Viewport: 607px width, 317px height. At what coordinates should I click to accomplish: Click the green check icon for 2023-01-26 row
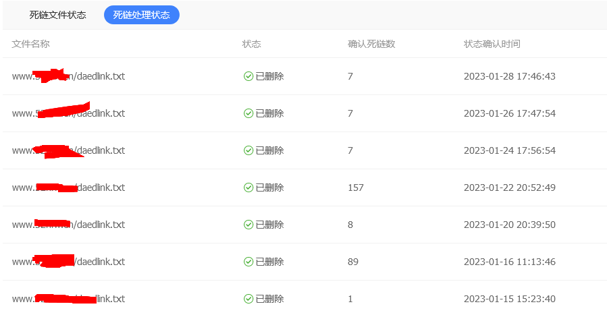click(248, 113)
